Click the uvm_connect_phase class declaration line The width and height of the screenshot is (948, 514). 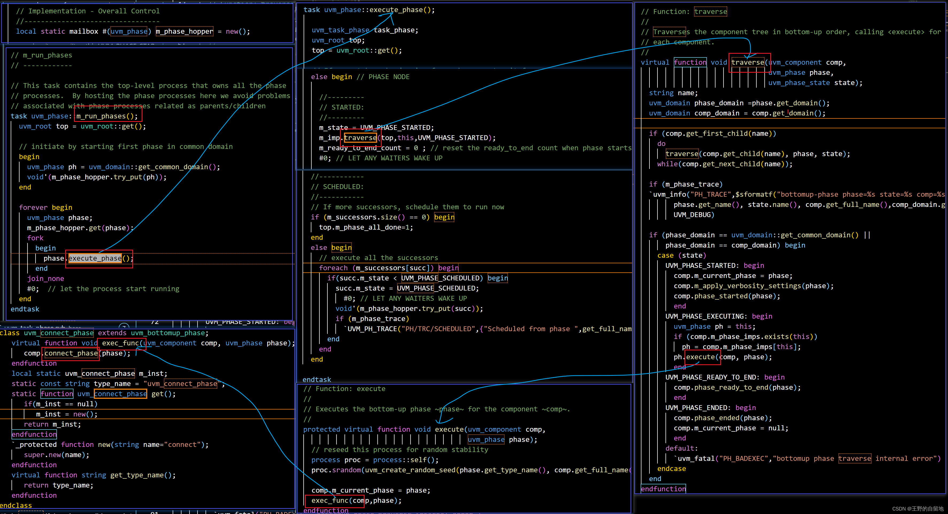[104, 333]
